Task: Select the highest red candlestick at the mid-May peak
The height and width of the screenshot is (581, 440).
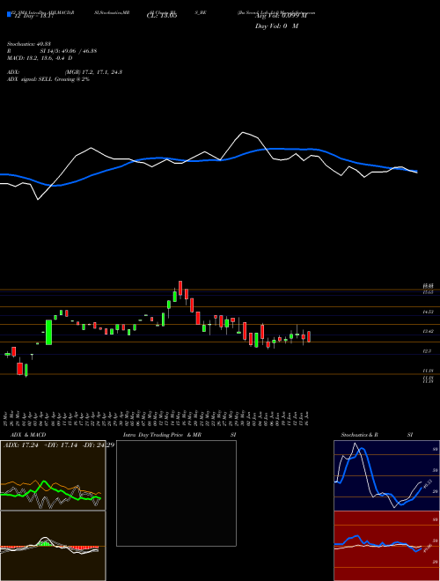Action: pyautogui.click(x=180, y=288)
